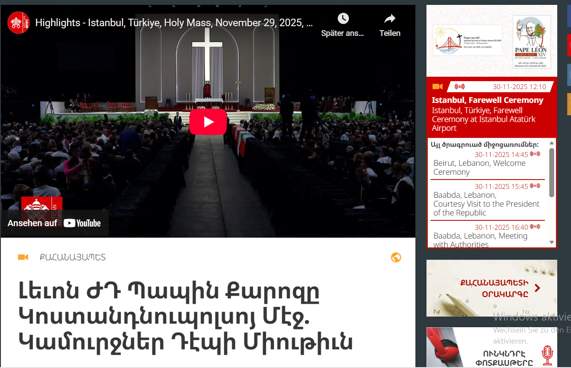
Task: Click the chevron arrow beside ՔԱՀԱՆԱՅԱՊԵՏԻ ՕՐԱԿԱՐԳԸ
Action: click(537, 288)
